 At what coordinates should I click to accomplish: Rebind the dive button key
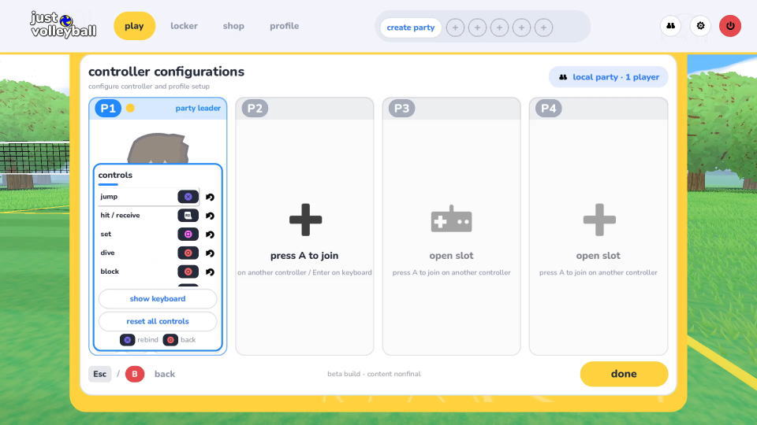click(x=188, y=253)
